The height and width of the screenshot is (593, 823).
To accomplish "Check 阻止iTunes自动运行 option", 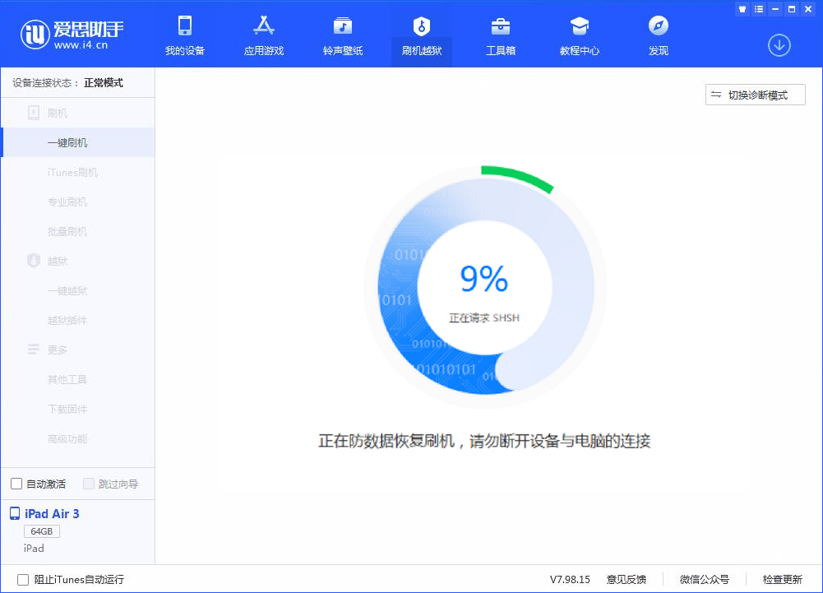I will 23,579.
